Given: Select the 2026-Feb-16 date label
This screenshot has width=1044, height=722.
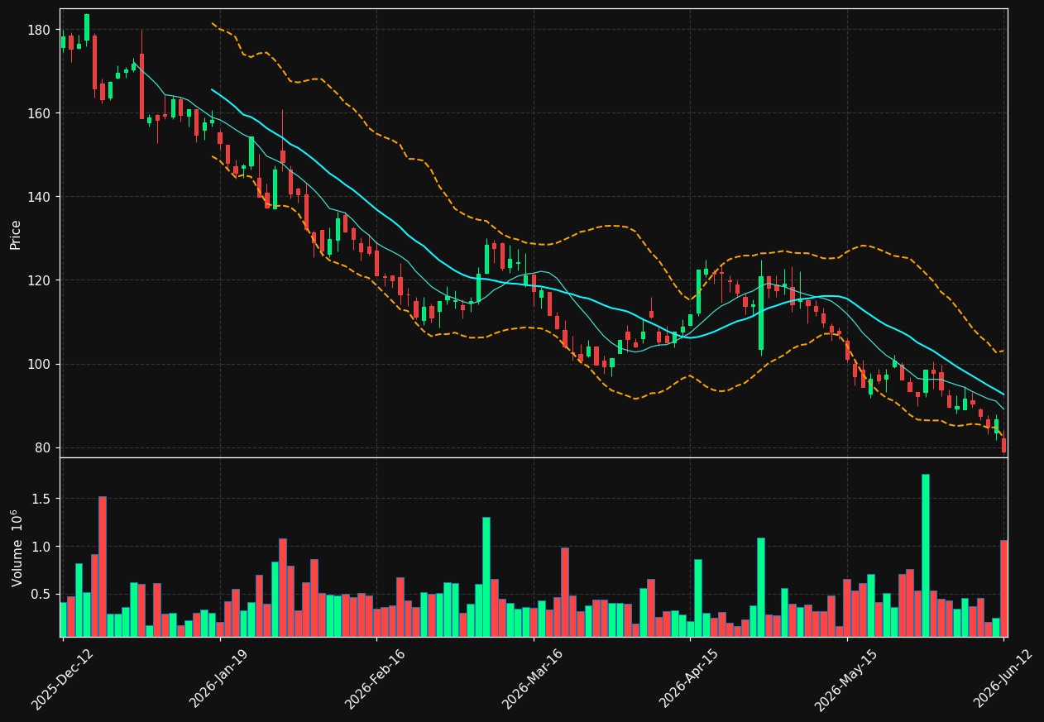Looking at the screenshot, I should (376, 678).
